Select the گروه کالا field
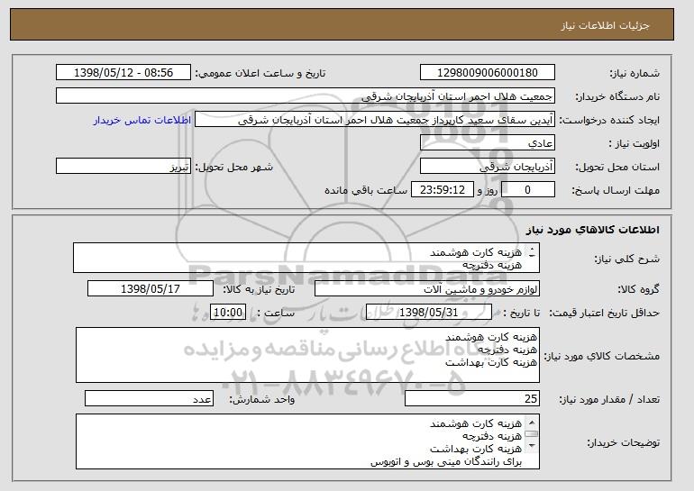 [427, 289]
